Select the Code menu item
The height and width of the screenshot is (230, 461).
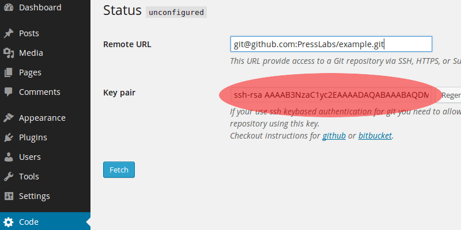(x=29, y=222)
